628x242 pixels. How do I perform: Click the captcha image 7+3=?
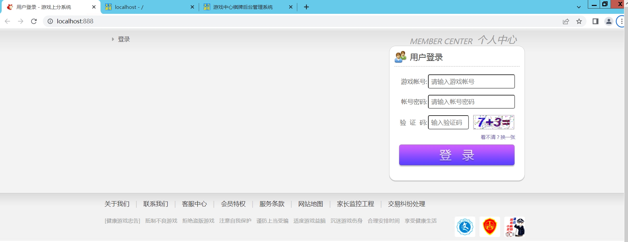(494, 122)
